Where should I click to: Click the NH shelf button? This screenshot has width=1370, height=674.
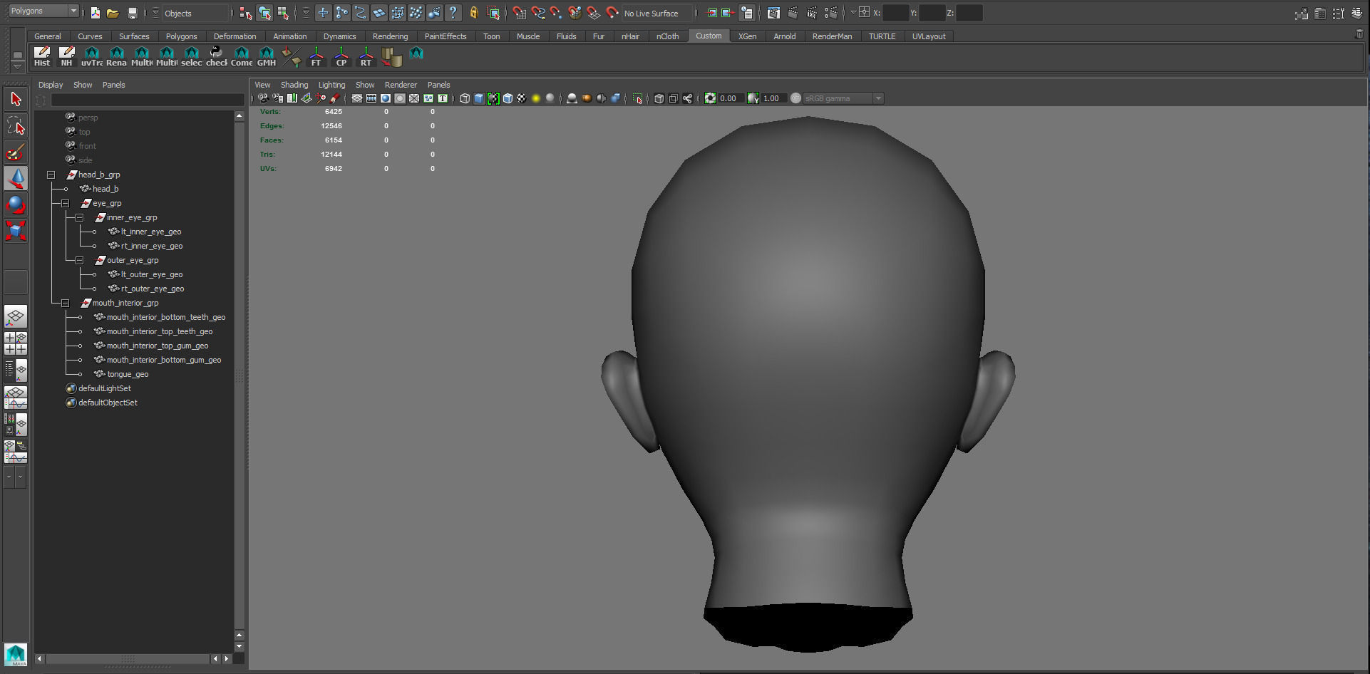[x=66, y=56]
